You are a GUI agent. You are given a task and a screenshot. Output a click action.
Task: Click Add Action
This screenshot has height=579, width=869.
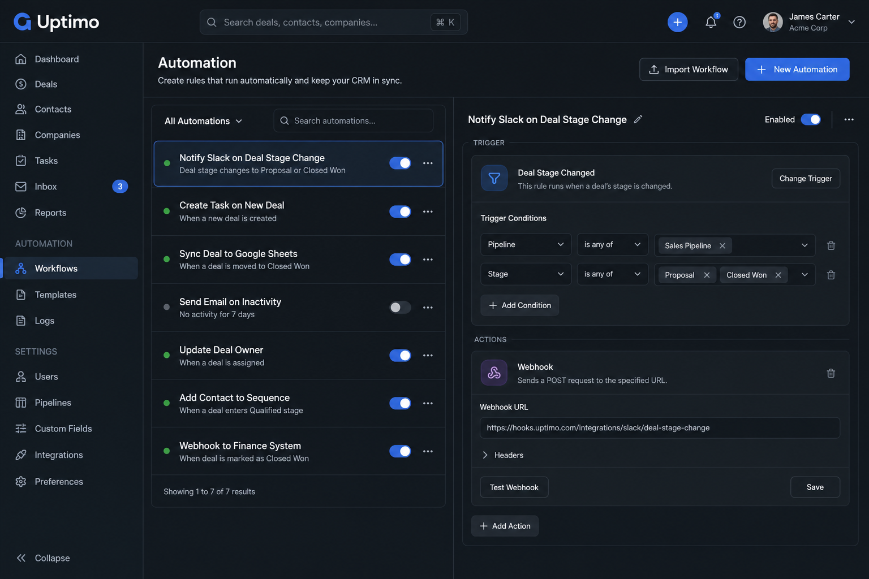click(505, 526)
